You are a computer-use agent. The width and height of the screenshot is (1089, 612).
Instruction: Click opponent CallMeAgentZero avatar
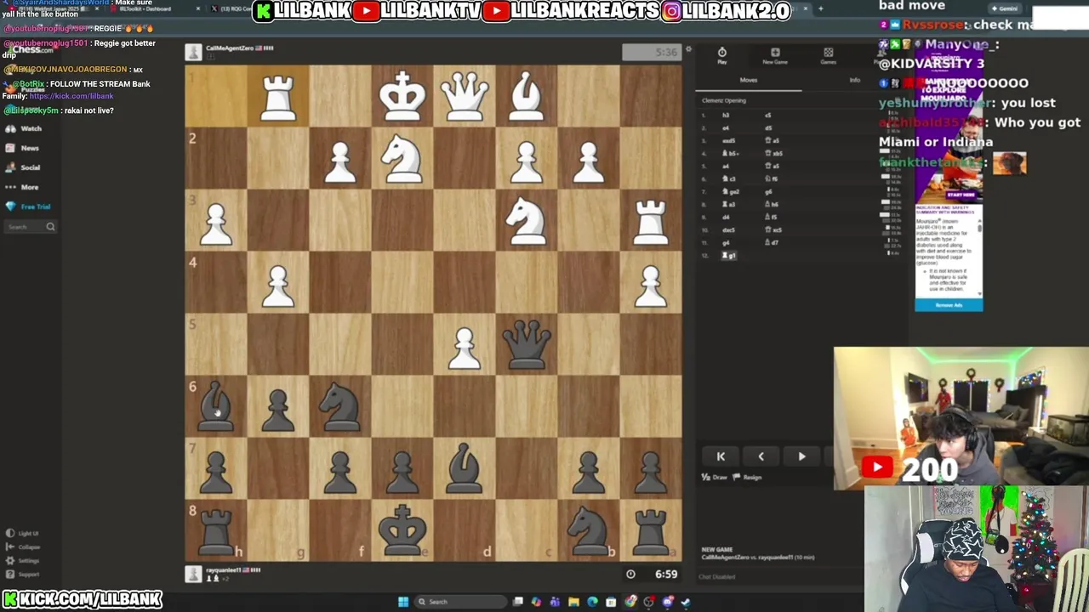click(194, 52)
